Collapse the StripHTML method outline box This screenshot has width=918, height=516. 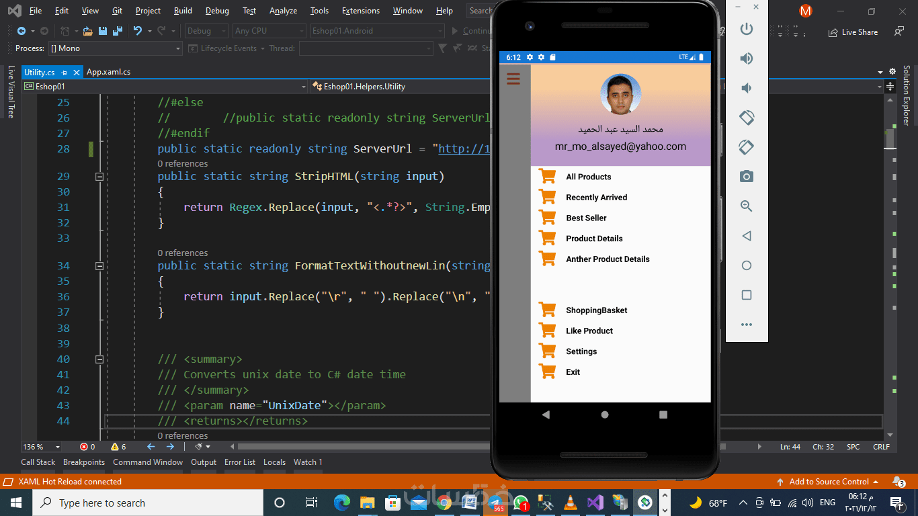99,177
